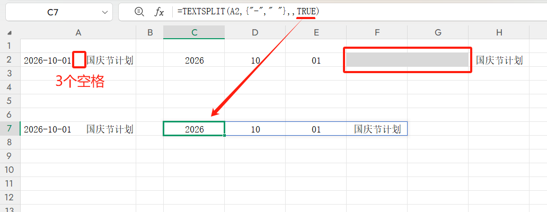Open the Name Box dropdown arrow
This screenshot has height=212, width=547.
(x=104, y=12)
